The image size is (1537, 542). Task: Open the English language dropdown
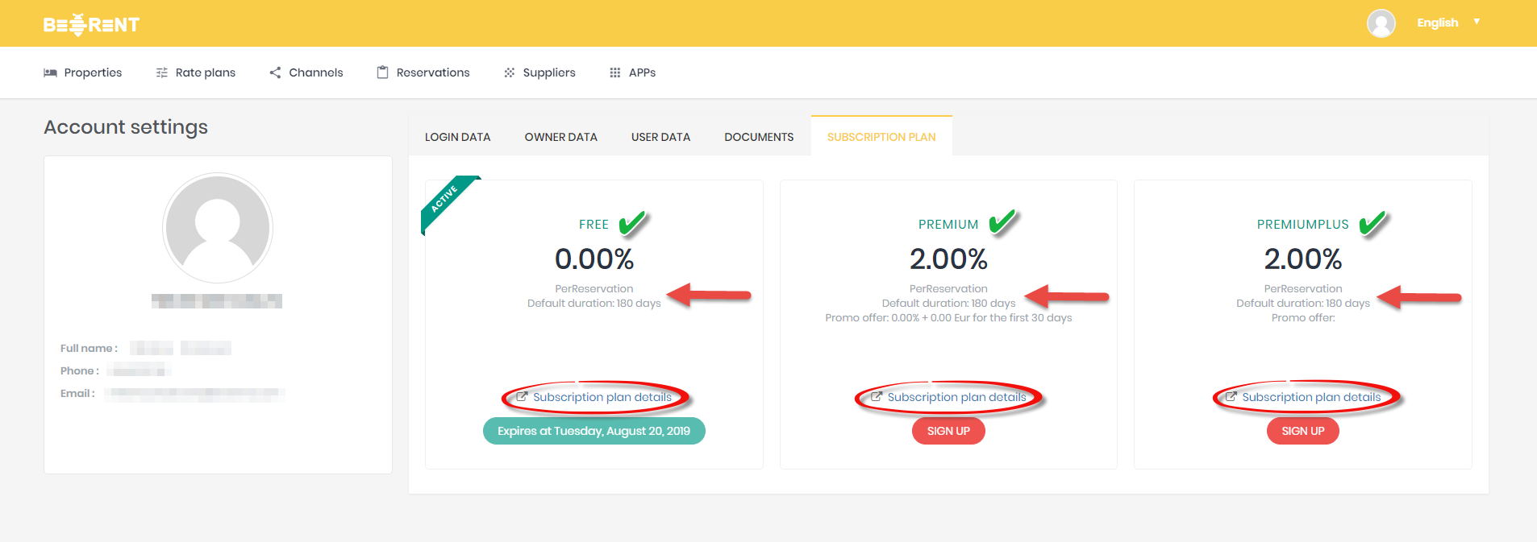[1437, 23]
